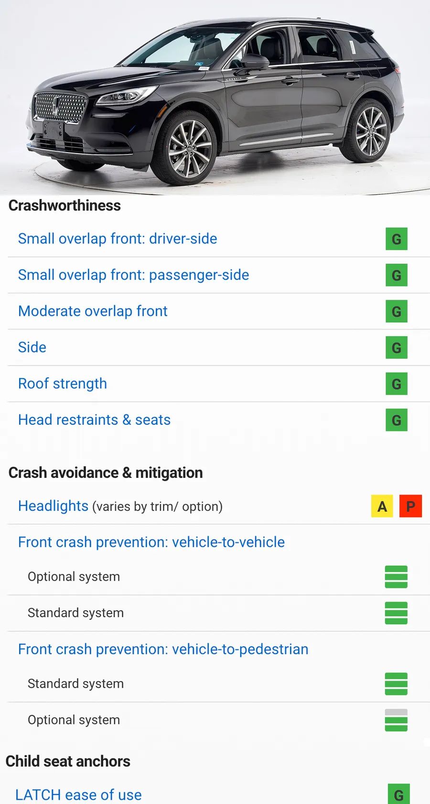Open Small overlap front: driver-side details
This screenshot has height=804, width=430.
point(118,239)
